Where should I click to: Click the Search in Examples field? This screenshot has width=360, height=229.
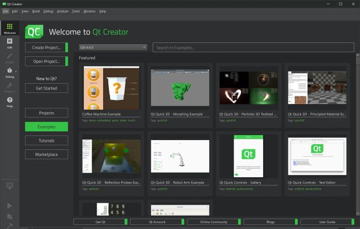(x=253, y=48)
